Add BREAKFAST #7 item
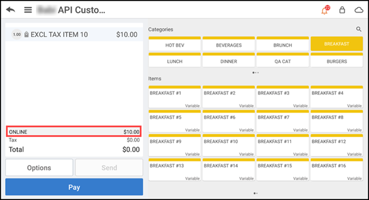The image size is (369, 200). pyautogui.click(x=283, y=121)
